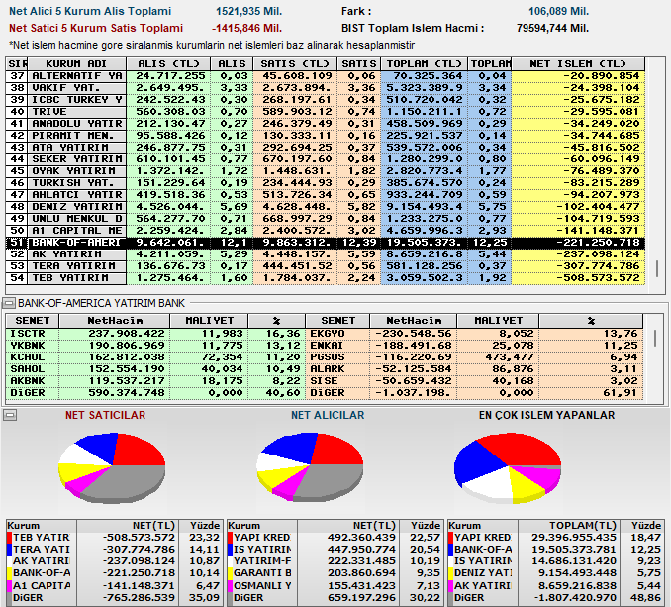Click BIST Toplam Islem Hacmi value
This screenshot has height=607, width=671.
(x=552, y=29)
